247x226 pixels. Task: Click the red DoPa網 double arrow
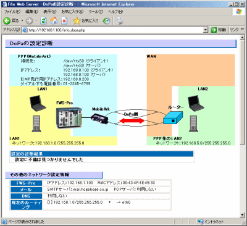[132, 120]
